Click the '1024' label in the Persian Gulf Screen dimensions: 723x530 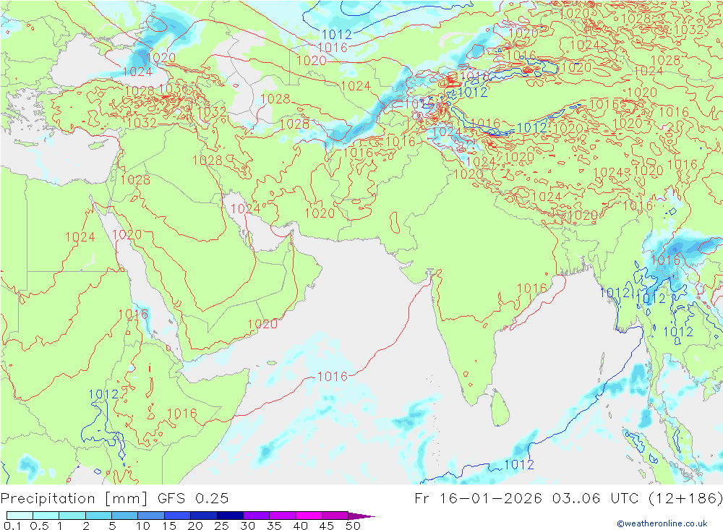pyautogui.click(x=245, y=209)
